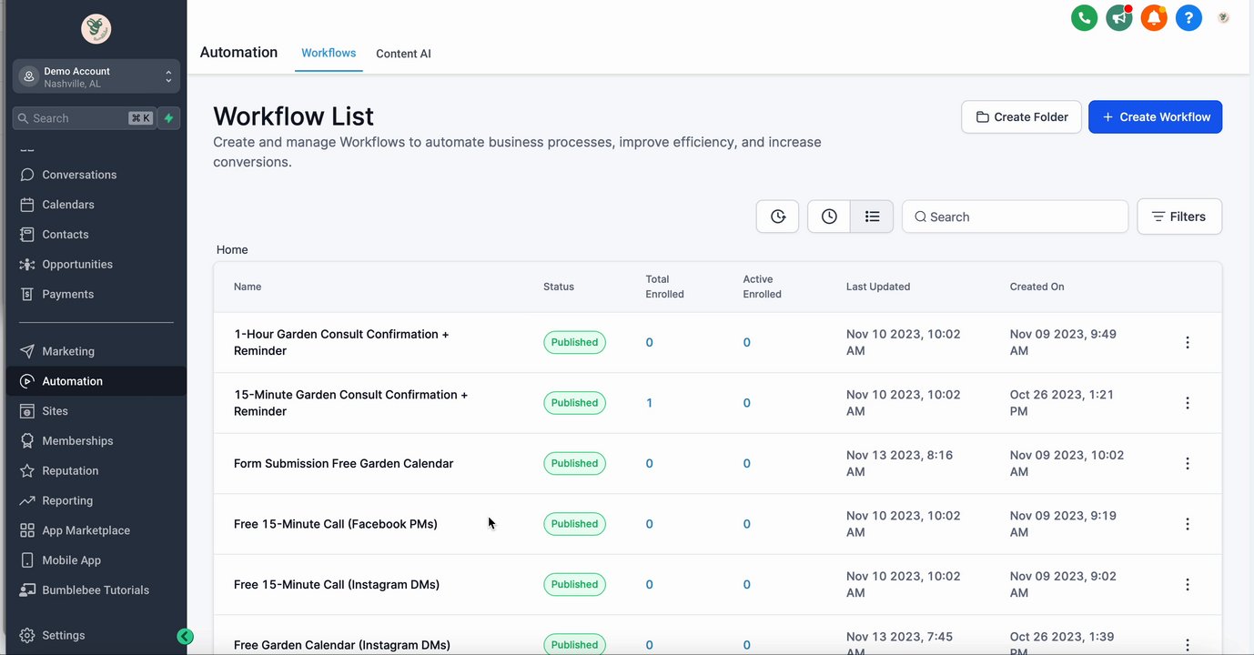Switch to the Content AI tab

(403, 54)
